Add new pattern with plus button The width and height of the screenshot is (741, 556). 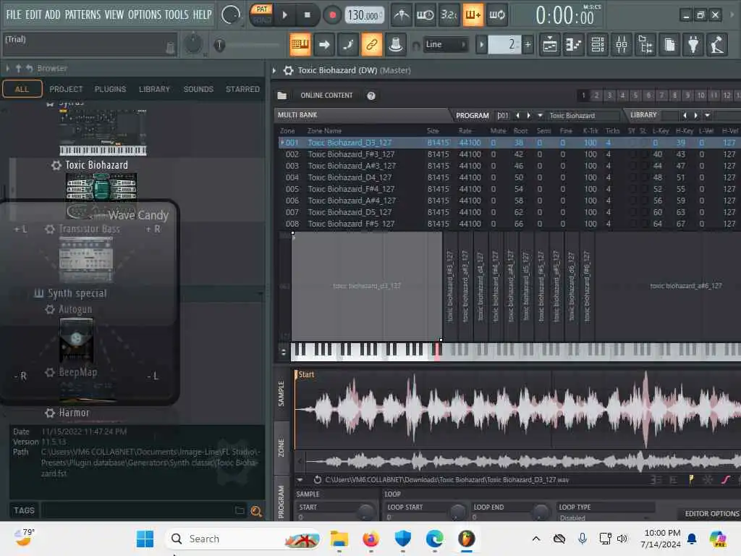click(528, 45)
